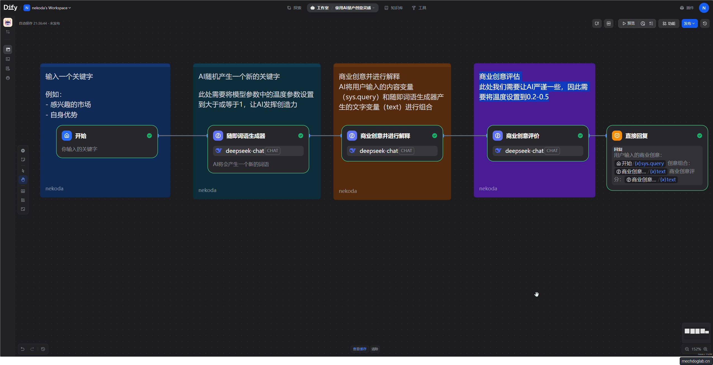Open the API access terminal icon in left sidebar
Screen dimensions: 713x365
click(x=8, y=59)
